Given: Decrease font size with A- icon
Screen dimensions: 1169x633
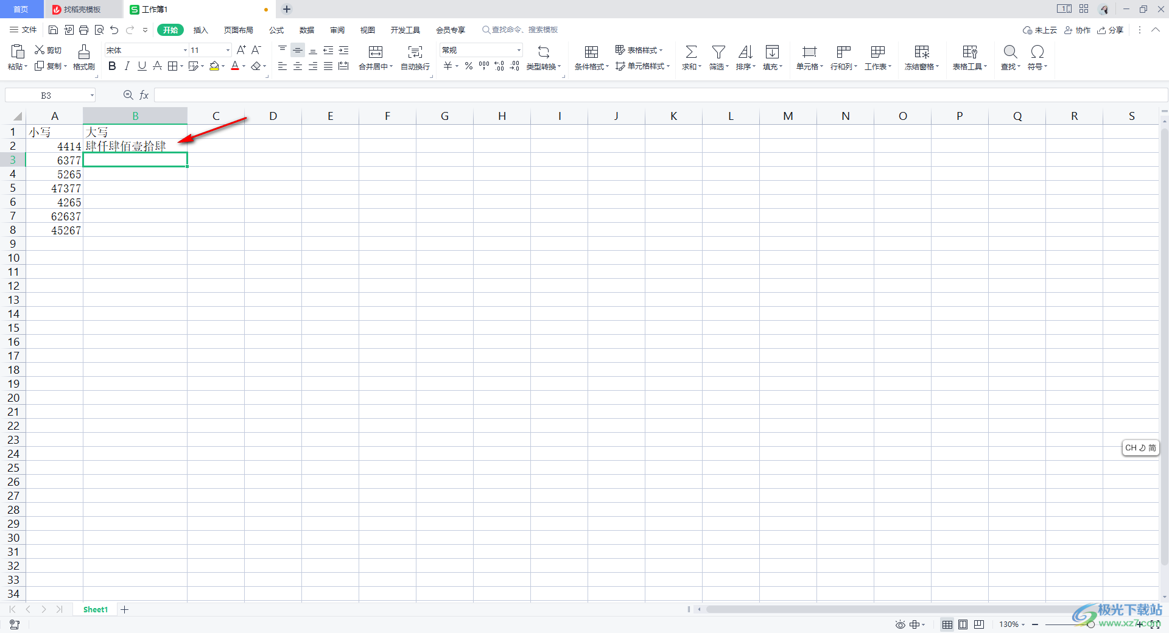Looking at the screenshot, I should point(256,50).
